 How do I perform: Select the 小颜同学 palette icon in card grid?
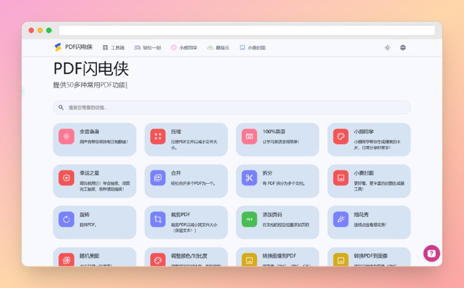[x=340, y=137]
